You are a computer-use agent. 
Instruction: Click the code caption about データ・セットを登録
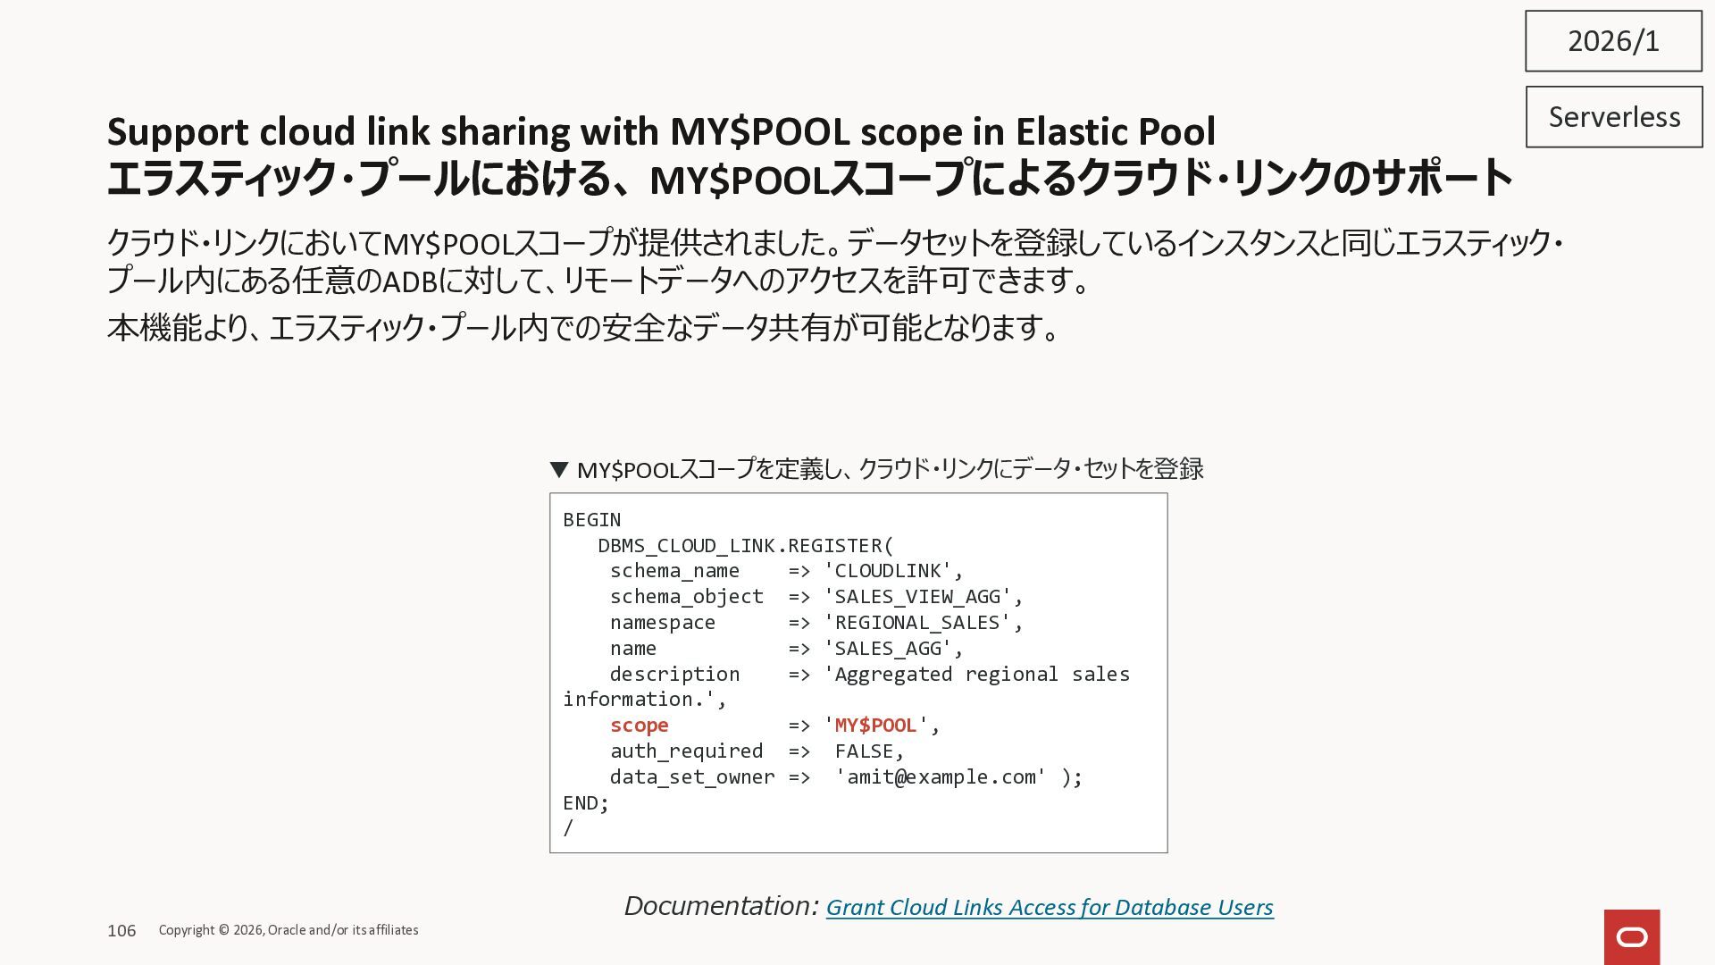[x=890, y=469]
